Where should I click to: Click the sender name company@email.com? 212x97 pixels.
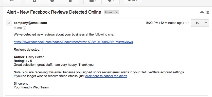coord(30,23)
